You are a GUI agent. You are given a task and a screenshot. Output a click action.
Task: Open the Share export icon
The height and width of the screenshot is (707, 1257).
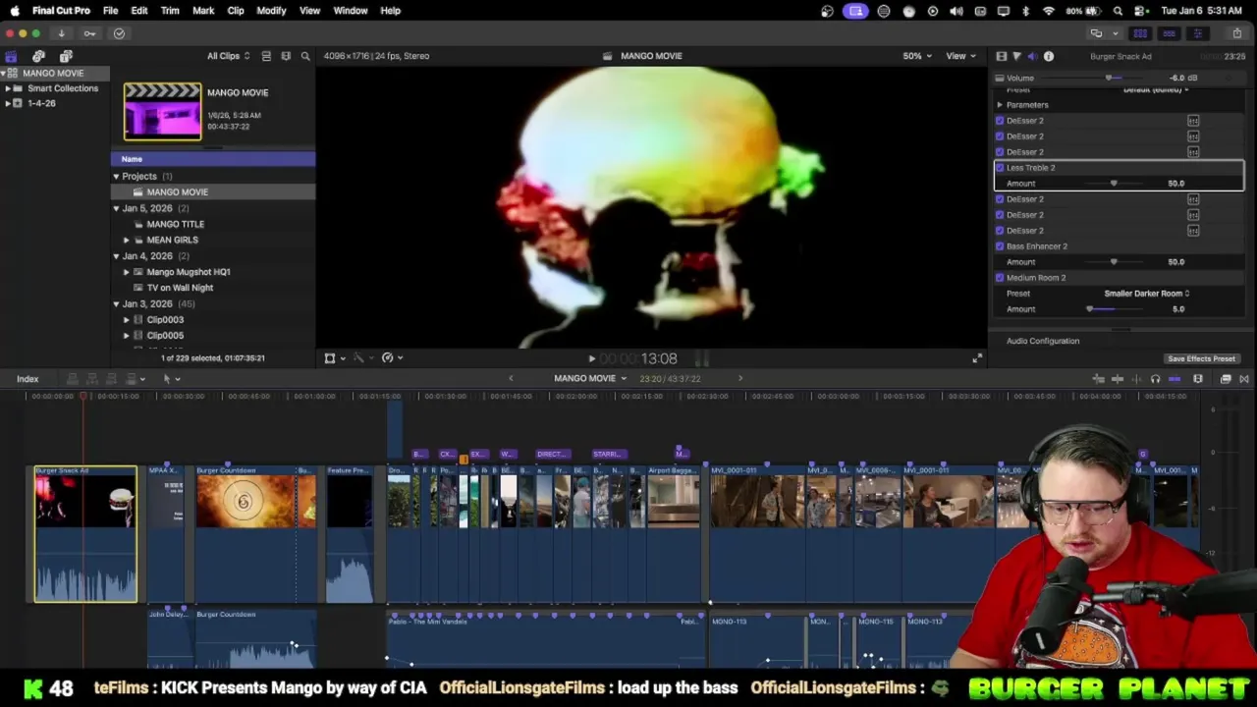pyautogui.click(x=1236, y=33)
